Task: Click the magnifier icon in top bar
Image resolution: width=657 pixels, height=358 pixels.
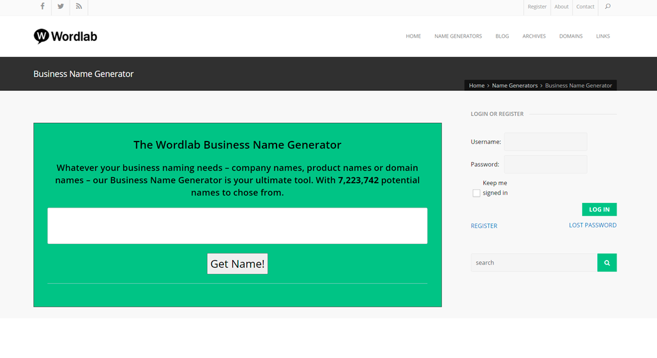Action: (608, 6)
